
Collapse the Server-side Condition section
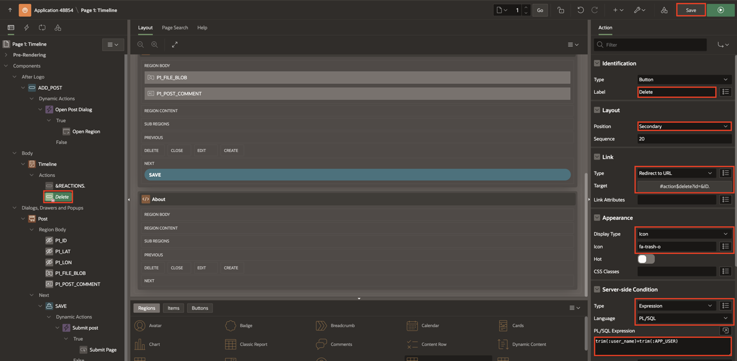click(597, 290)
